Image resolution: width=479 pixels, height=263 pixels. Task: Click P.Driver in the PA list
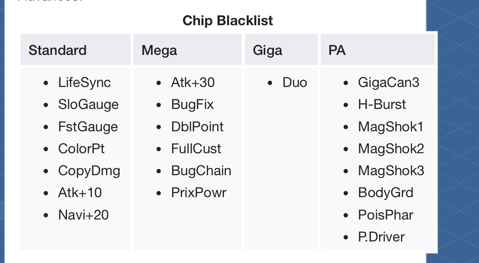[381, 237]
